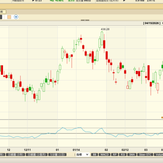Expand the 指標 indicator dropdown
Image resolution: width=163 pixels, height=163 pixels.
(82, 155)
